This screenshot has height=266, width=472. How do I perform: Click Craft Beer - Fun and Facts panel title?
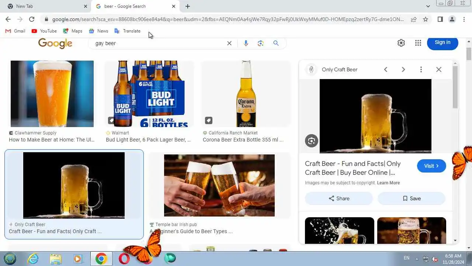point(353,168)
